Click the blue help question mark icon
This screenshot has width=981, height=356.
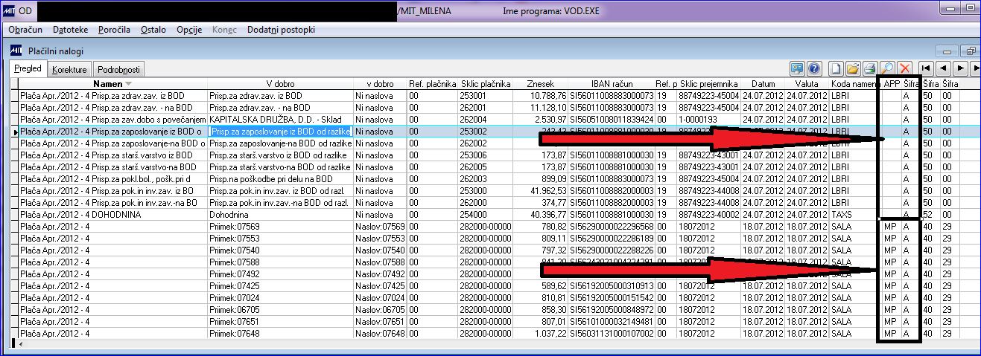pyautogui.click(x=815, y=68)
